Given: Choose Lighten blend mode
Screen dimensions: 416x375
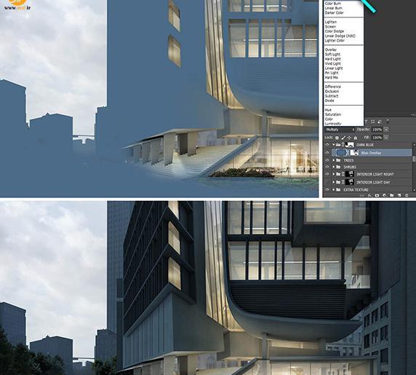Looking at the screenshot, I should pyautogui.click(x=331, y=22).
